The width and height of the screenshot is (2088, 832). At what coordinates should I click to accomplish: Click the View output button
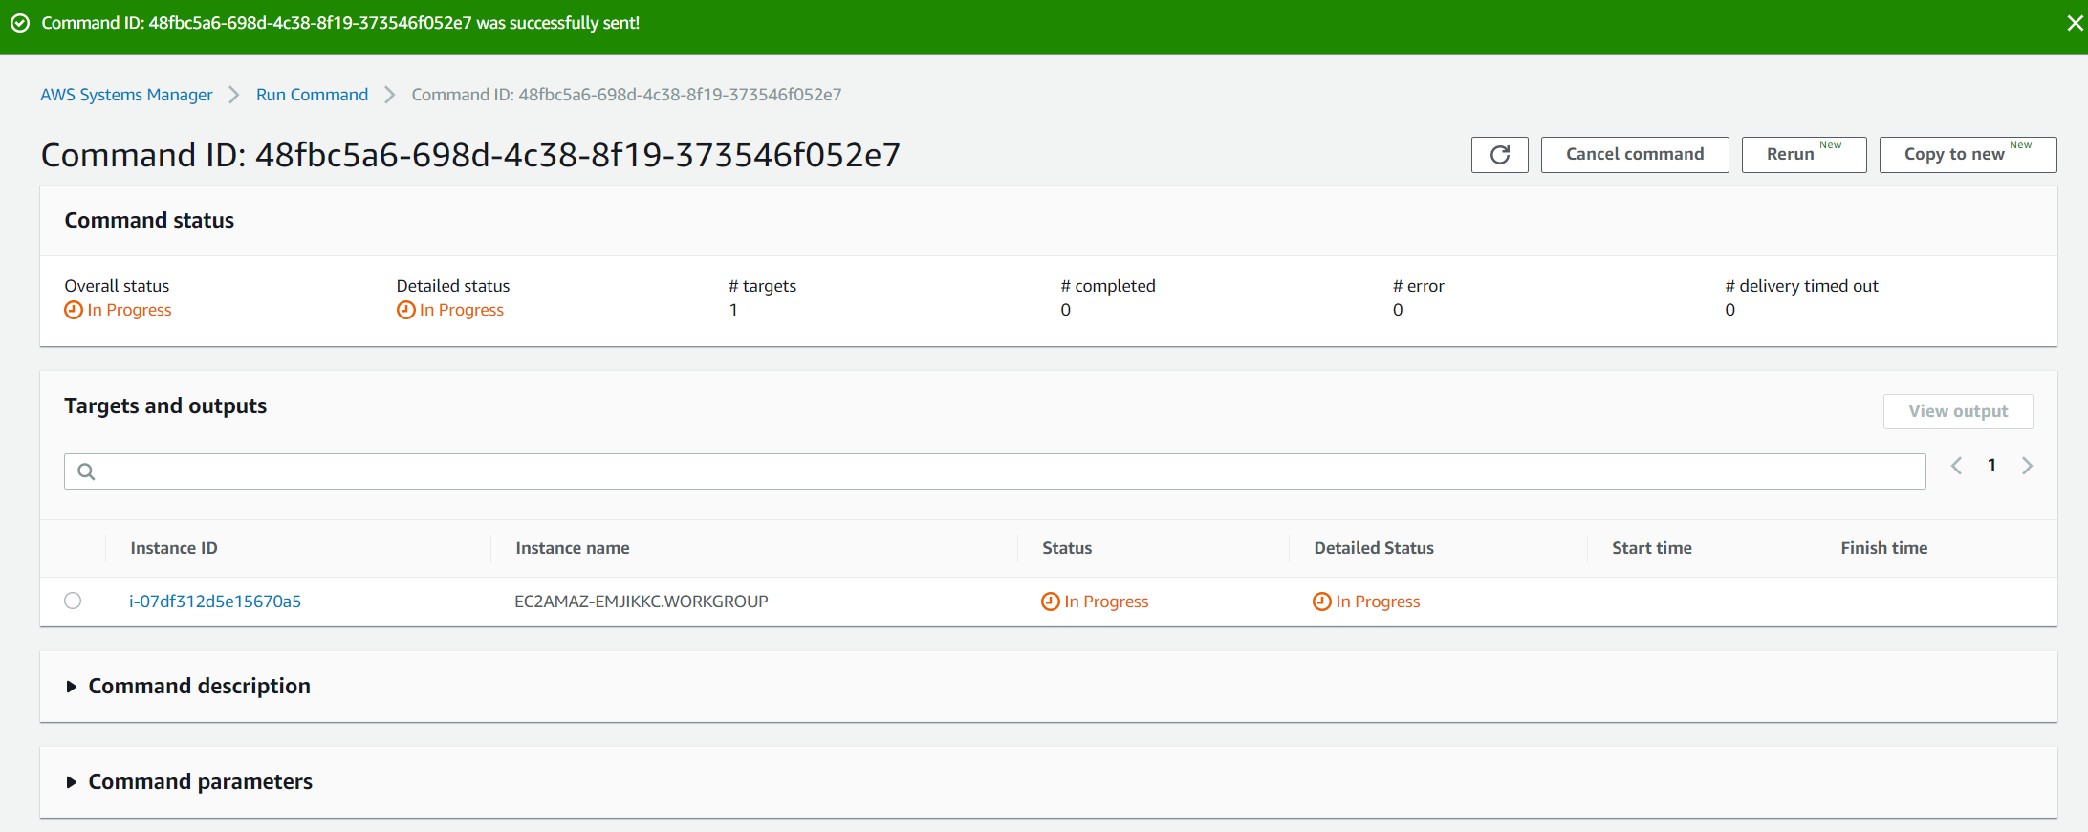[x=1958, y=411]
